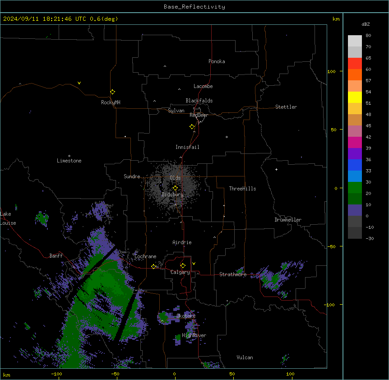Click the white plus marker north of Drumheller
Screen dimensions: 389x380
pos(276,169)
